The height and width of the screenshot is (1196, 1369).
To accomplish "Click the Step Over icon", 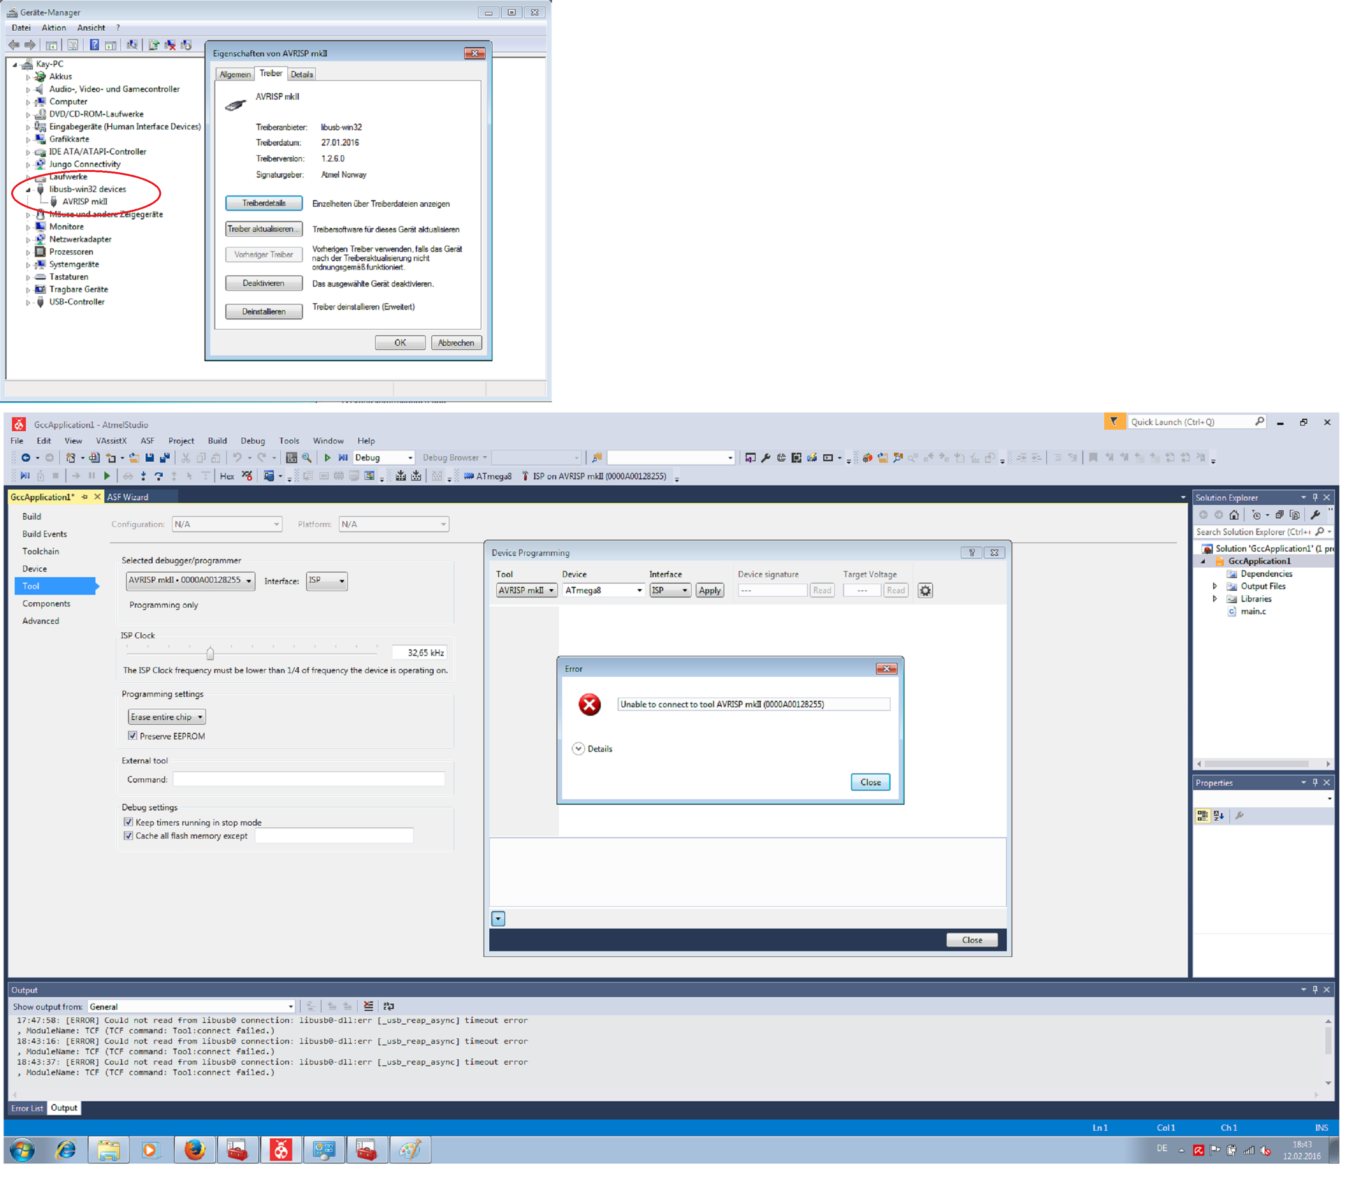I will [158, 477].
